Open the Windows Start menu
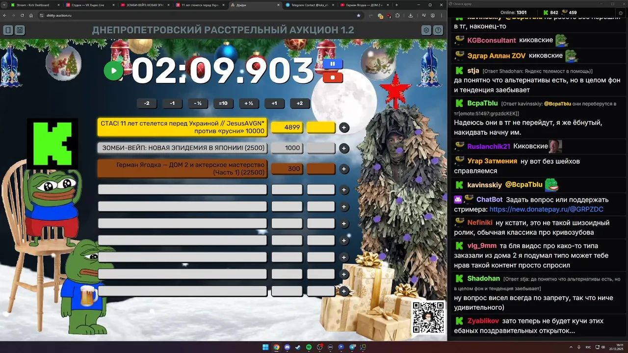This screenshot has width=628, height=353. (265, 347)
